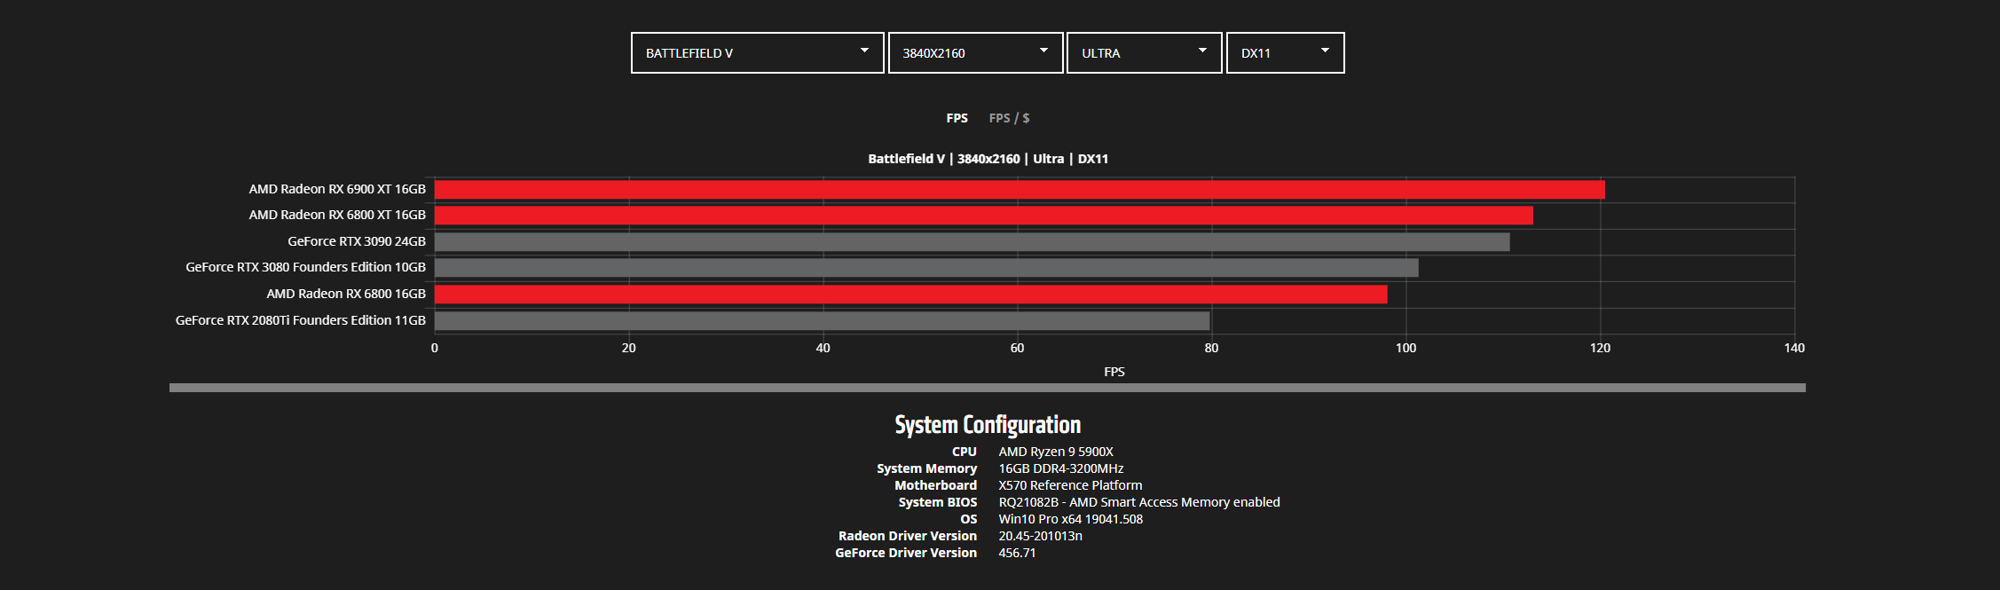Switch to the FPS / $ tab
Image resolution: width=2000 pixels, height=590 pixels.
tap(1009, 118)
